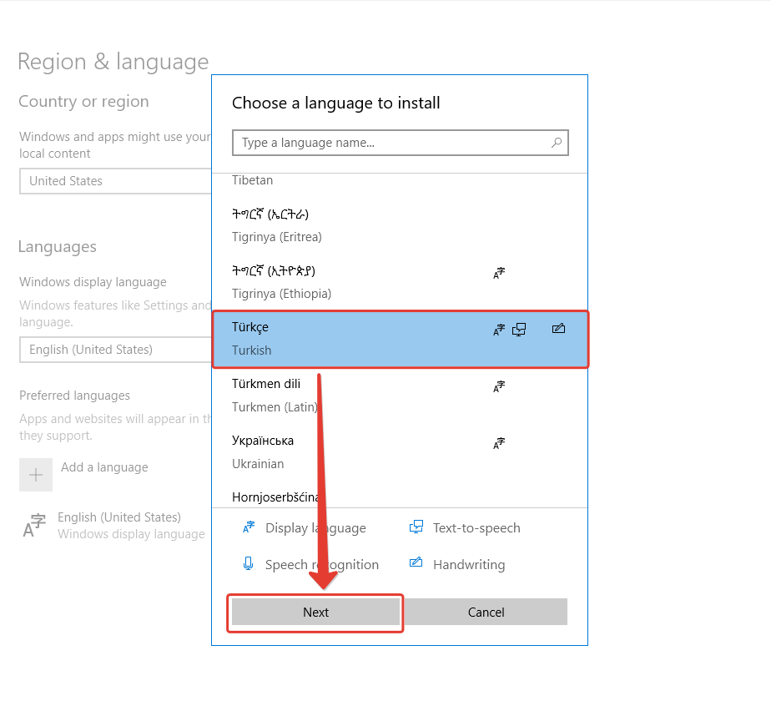The image size is (771, 716).
Task: Open the English (United States) display language dropdown
Action: 115,350
